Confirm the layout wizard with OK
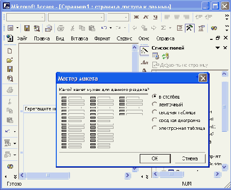The height and width of the screenshot is (190, 231). tap(155, 158)
